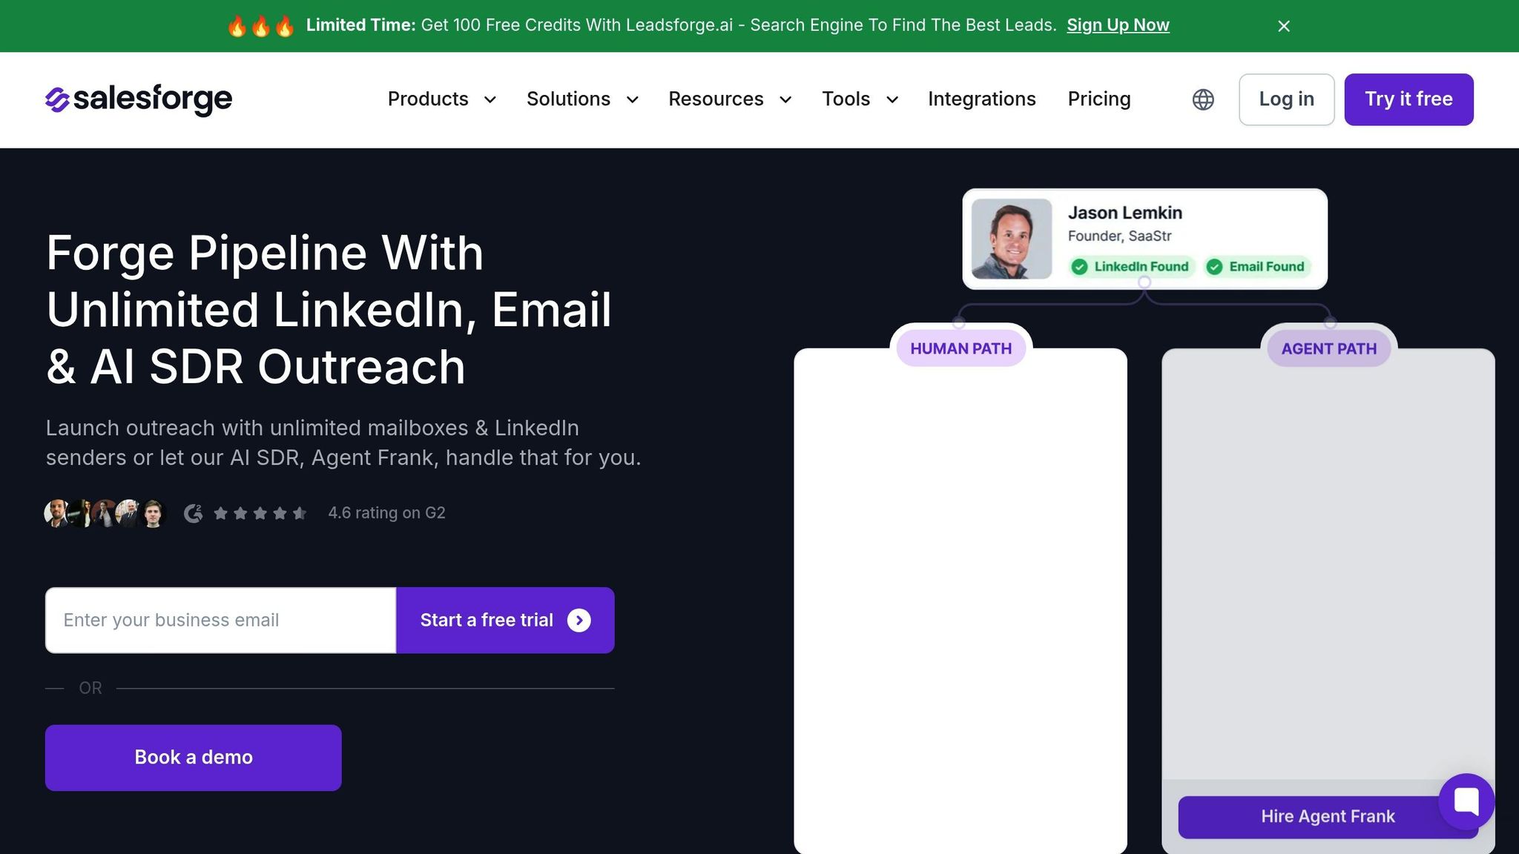Click the LinkedIn Found check badge
1519x854 pixels.
coord(1131,267)
